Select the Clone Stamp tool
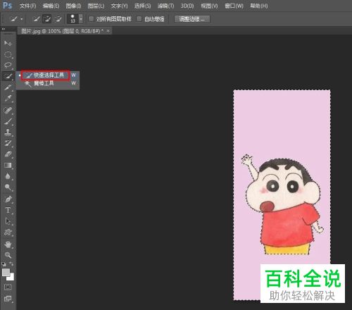Viewport: 352px width, 310px height. (8, 132)
